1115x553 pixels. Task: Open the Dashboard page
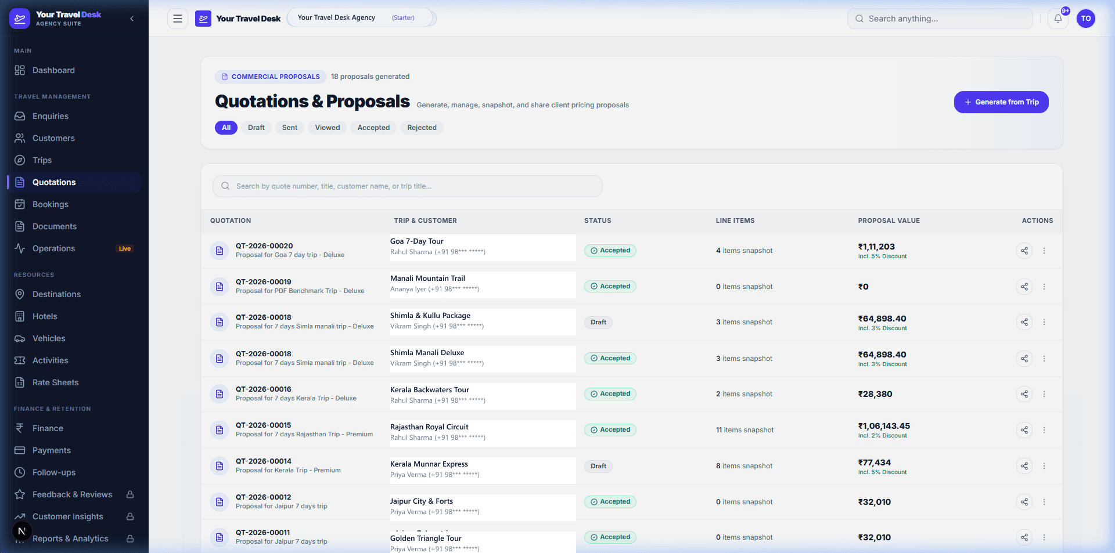coord(74,70)
